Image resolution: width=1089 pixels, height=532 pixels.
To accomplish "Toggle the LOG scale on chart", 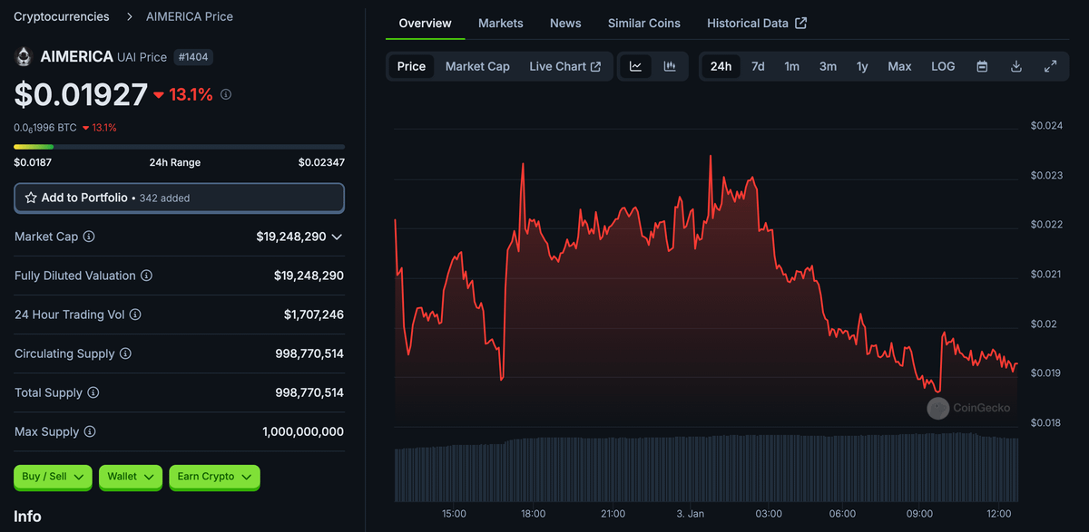I will coord(943,66).
